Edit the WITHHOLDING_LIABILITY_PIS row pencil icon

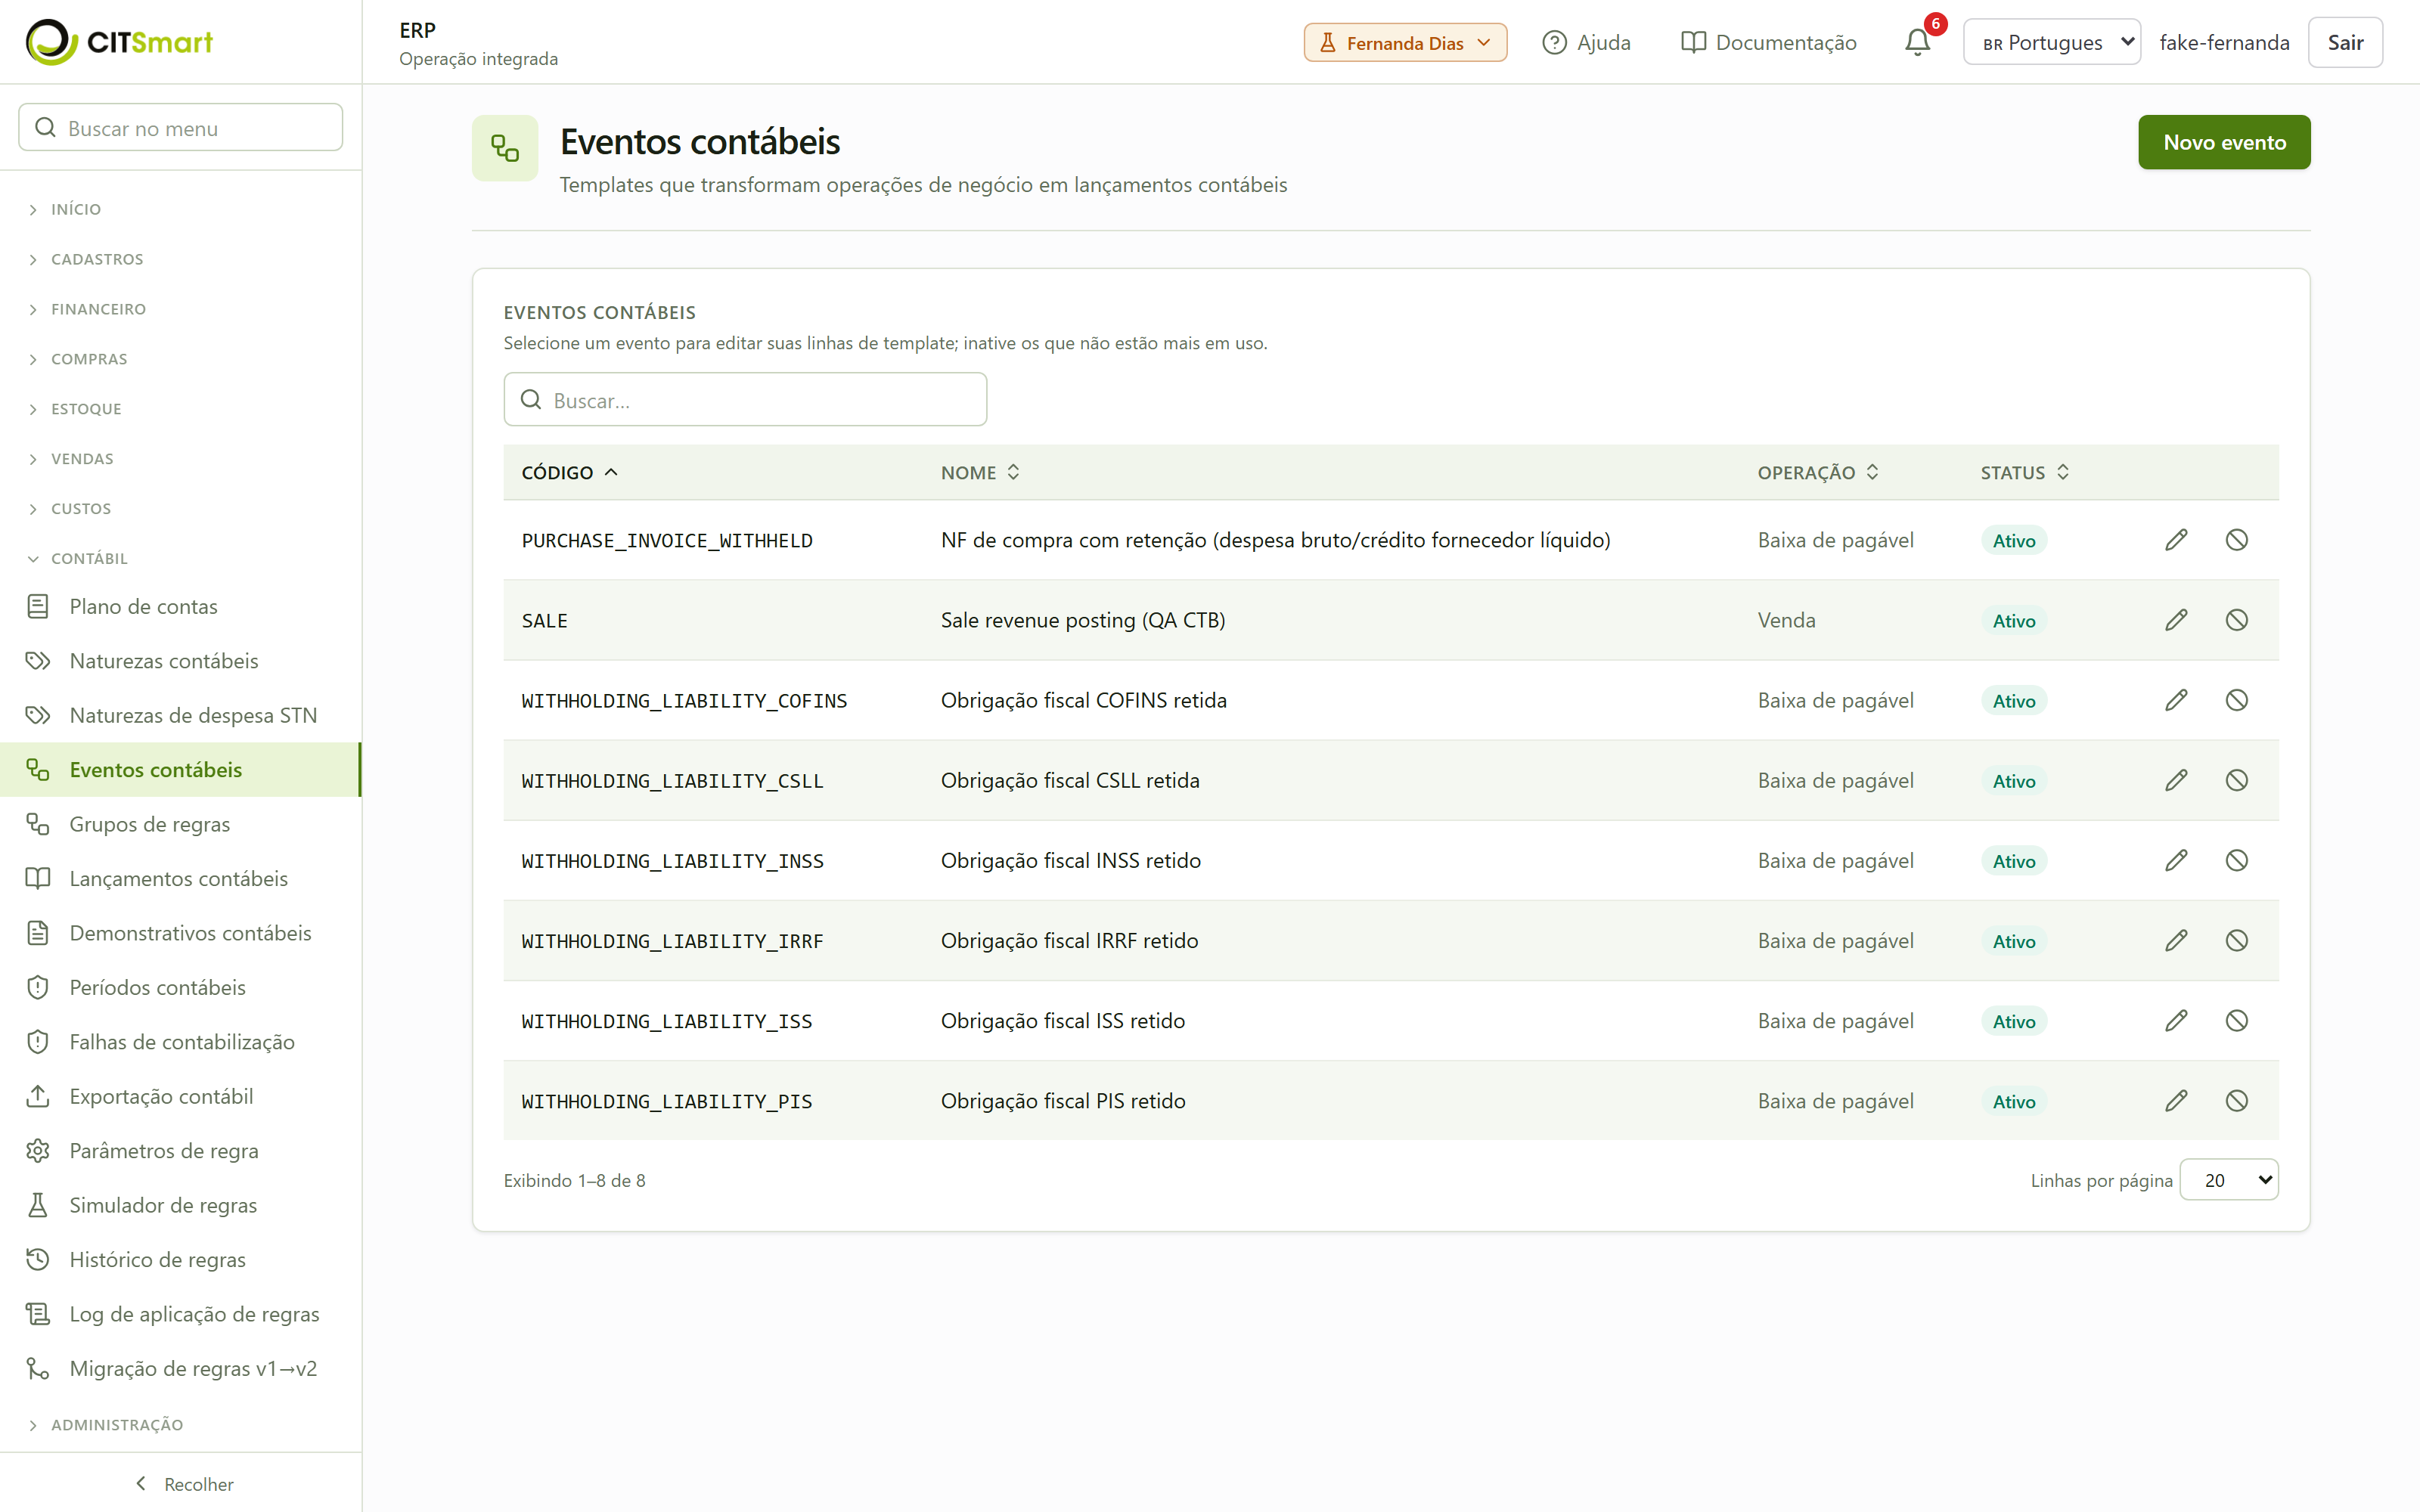pos(2176,1100)
